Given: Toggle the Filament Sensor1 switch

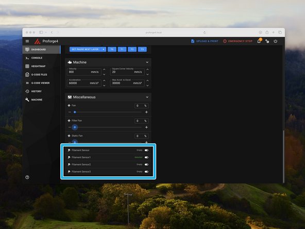Looking at the screenshot, I should 146,157.
